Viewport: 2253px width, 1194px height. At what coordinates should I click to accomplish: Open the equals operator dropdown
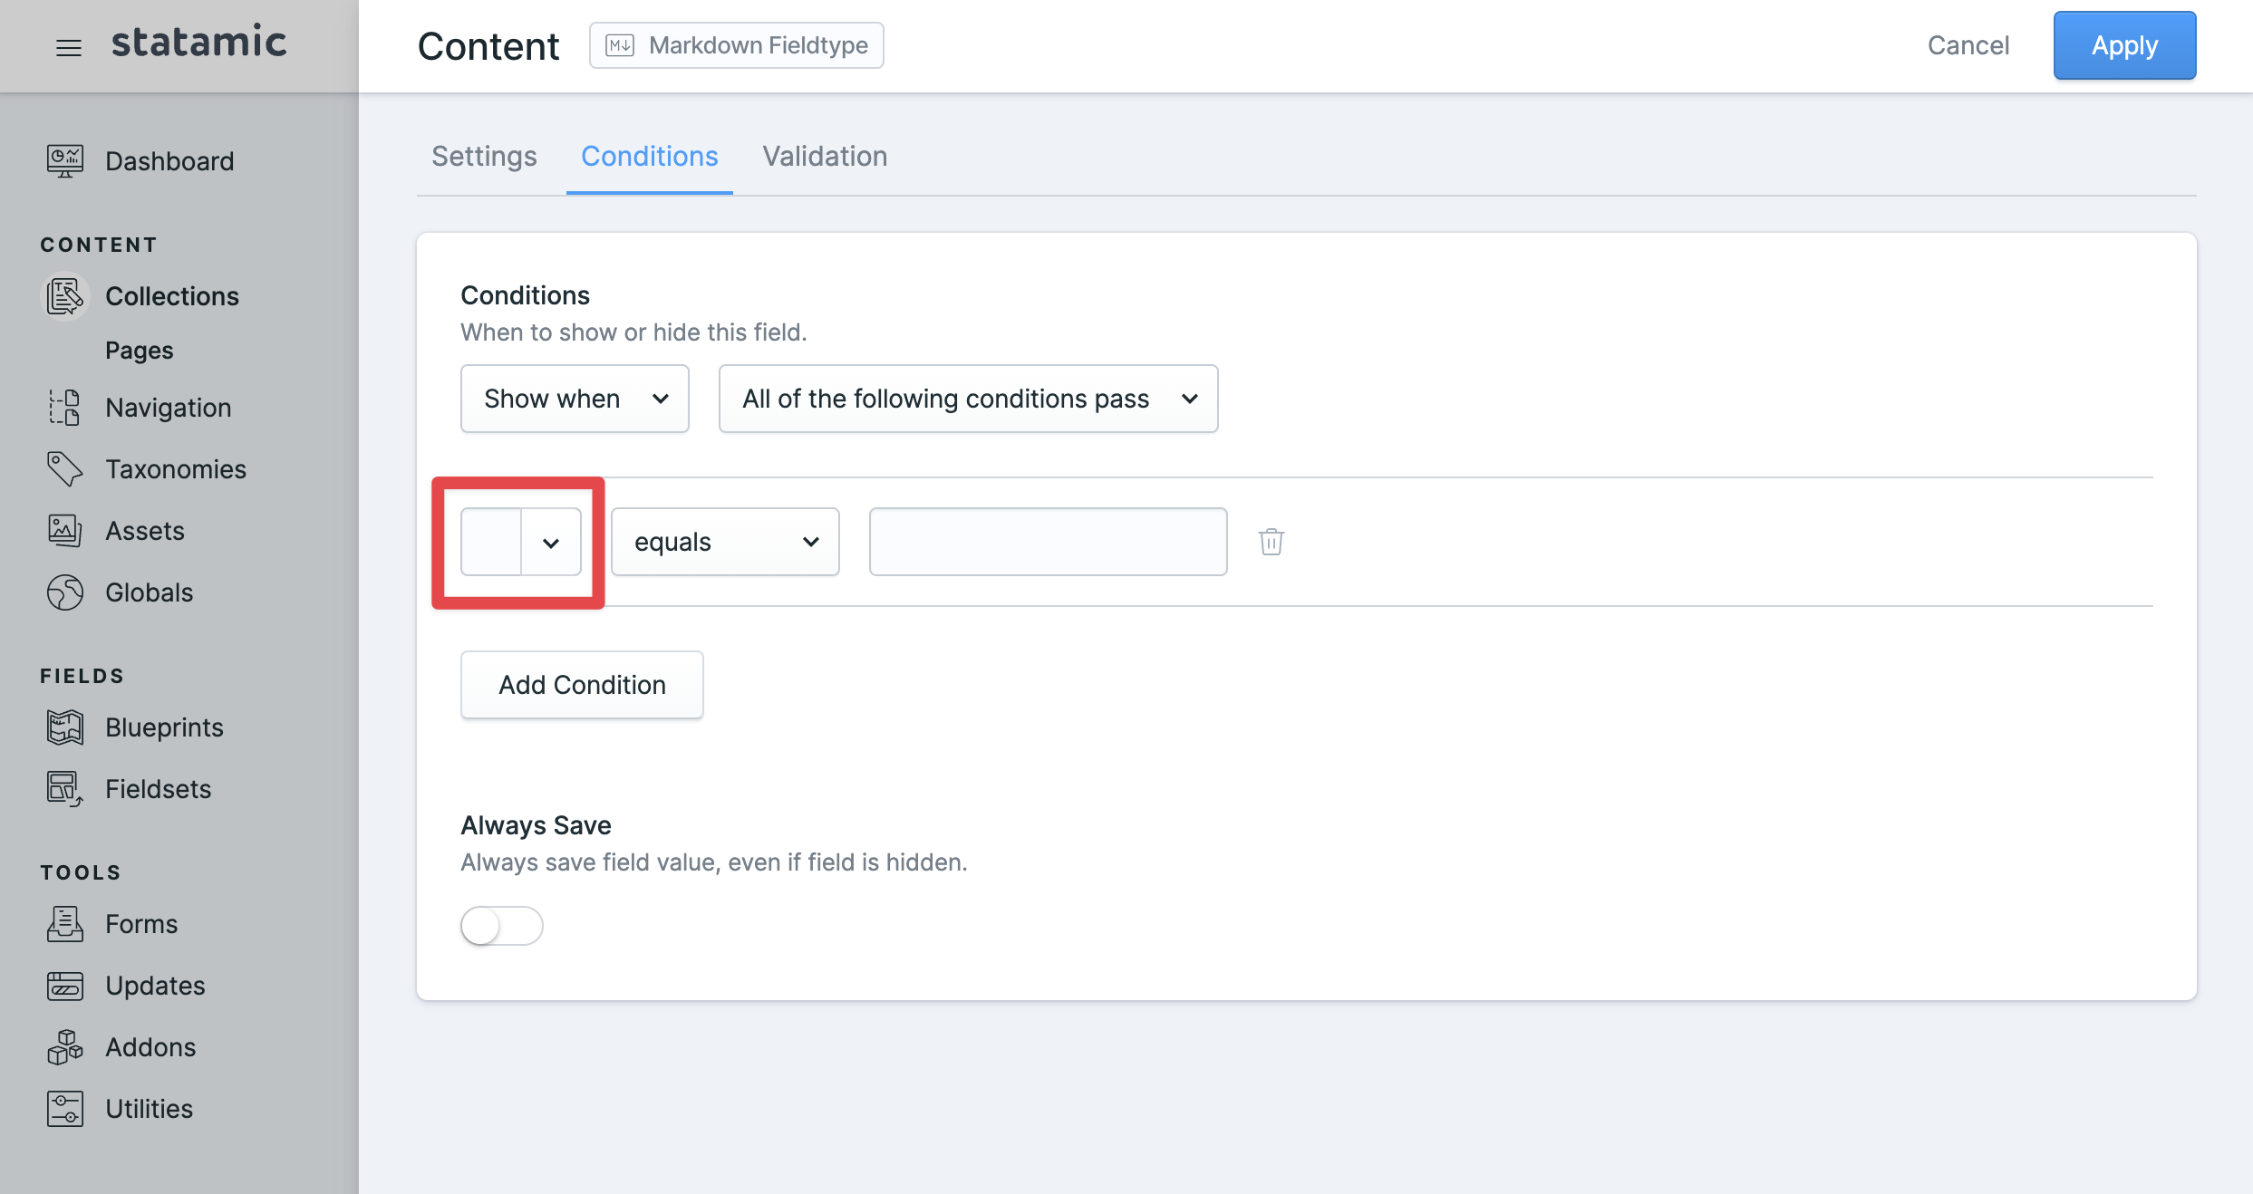click(x=724, y=541)
